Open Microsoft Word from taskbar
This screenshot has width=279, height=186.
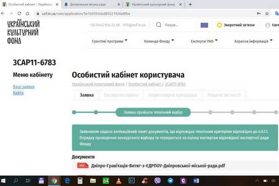pos(196,181)
